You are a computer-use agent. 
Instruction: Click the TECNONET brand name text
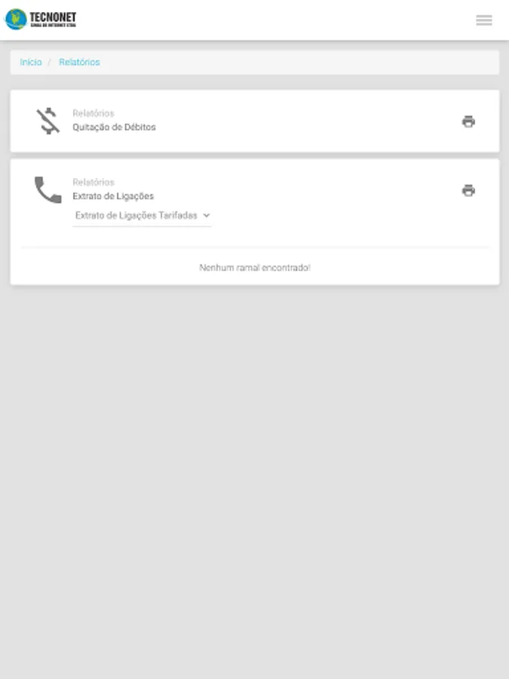click(53, 17)
